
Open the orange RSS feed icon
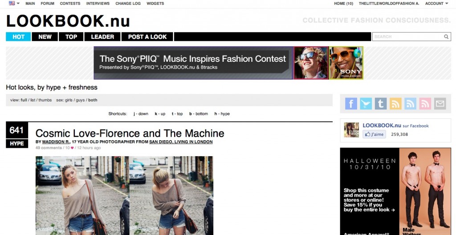click(395, 104)
